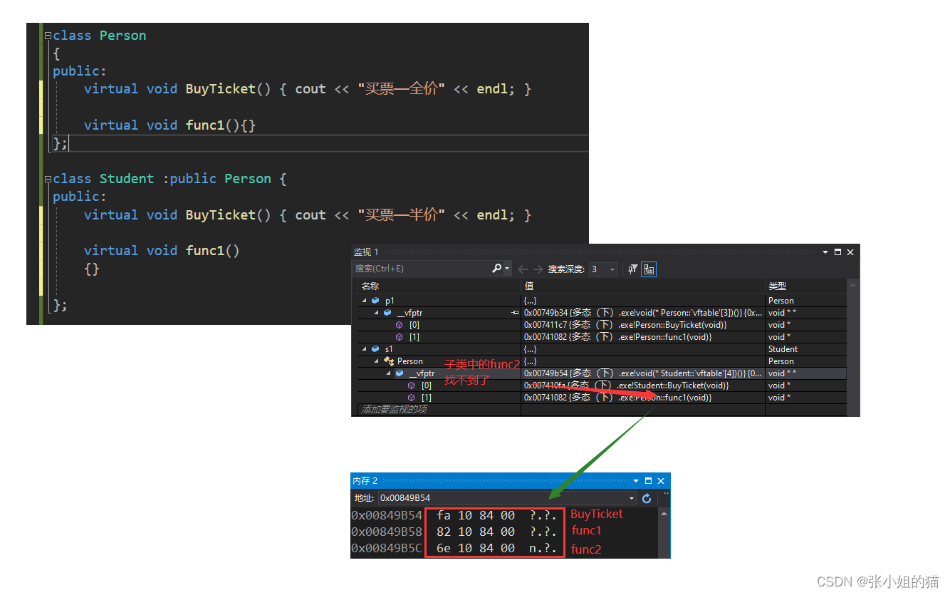Click the cube icon of p1's __vfptr

point(387,313)
